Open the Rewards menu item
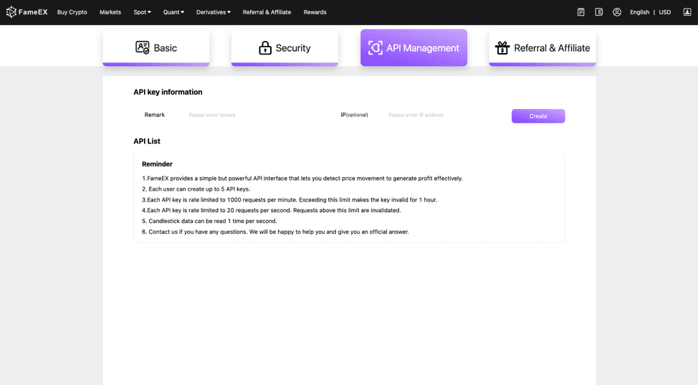698x385 pixels. click(315, 12)
